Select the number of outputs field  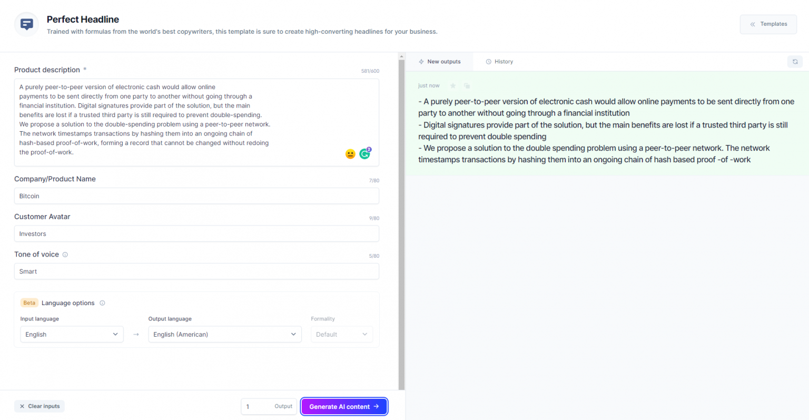click(258, 406)
